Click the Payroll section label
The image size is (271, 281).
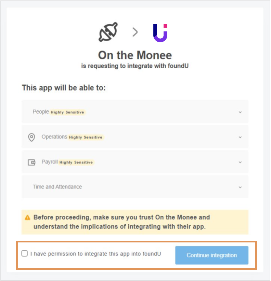pyautogui.click(x=50, y=162)
